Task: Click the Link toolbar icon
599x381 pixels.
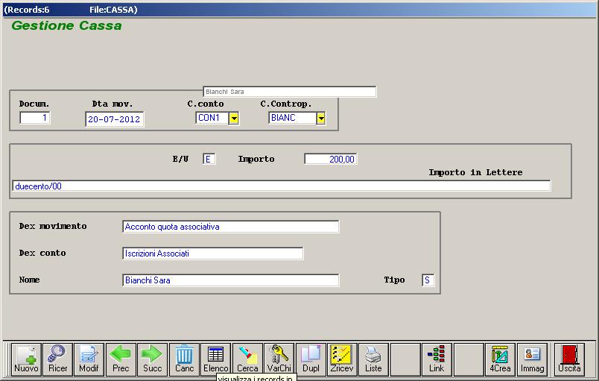Action: pyautogui.click(x=437, y=359)
